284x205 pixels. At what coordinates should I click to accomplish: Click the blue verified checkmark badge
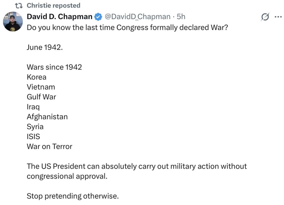pos(98,17)
